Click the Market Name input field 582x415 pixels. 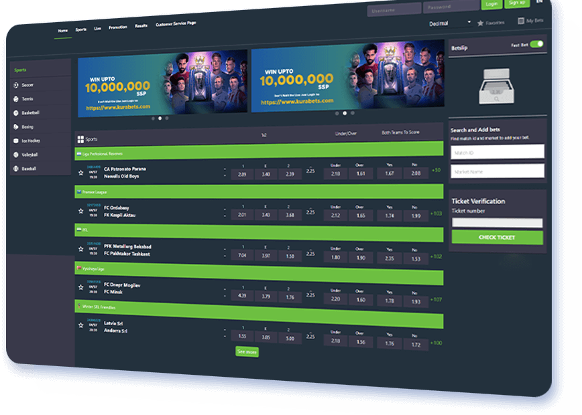(x=498, y=171)
